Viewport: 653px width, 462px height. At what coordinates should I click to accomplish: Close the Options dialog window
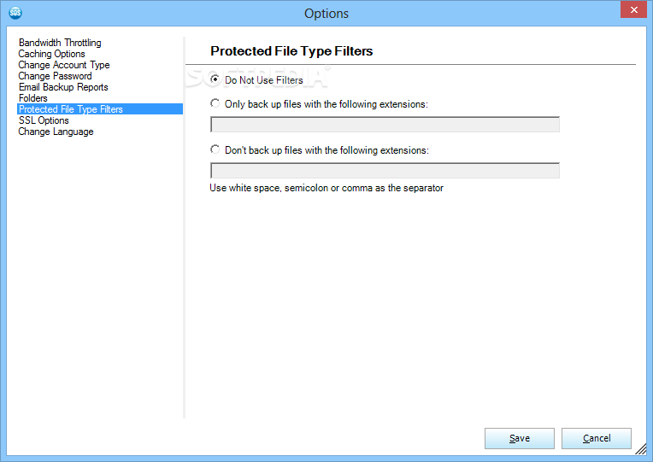pyautogui.click(x=633, y=9)
